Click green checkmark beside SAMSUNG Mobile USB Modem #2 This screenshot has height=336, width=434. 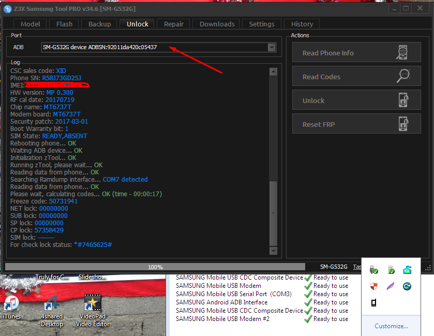coord(308,319)
